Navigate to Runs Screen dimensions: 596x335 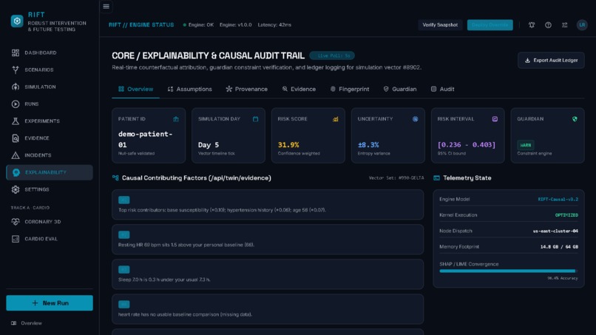point(50,104)
